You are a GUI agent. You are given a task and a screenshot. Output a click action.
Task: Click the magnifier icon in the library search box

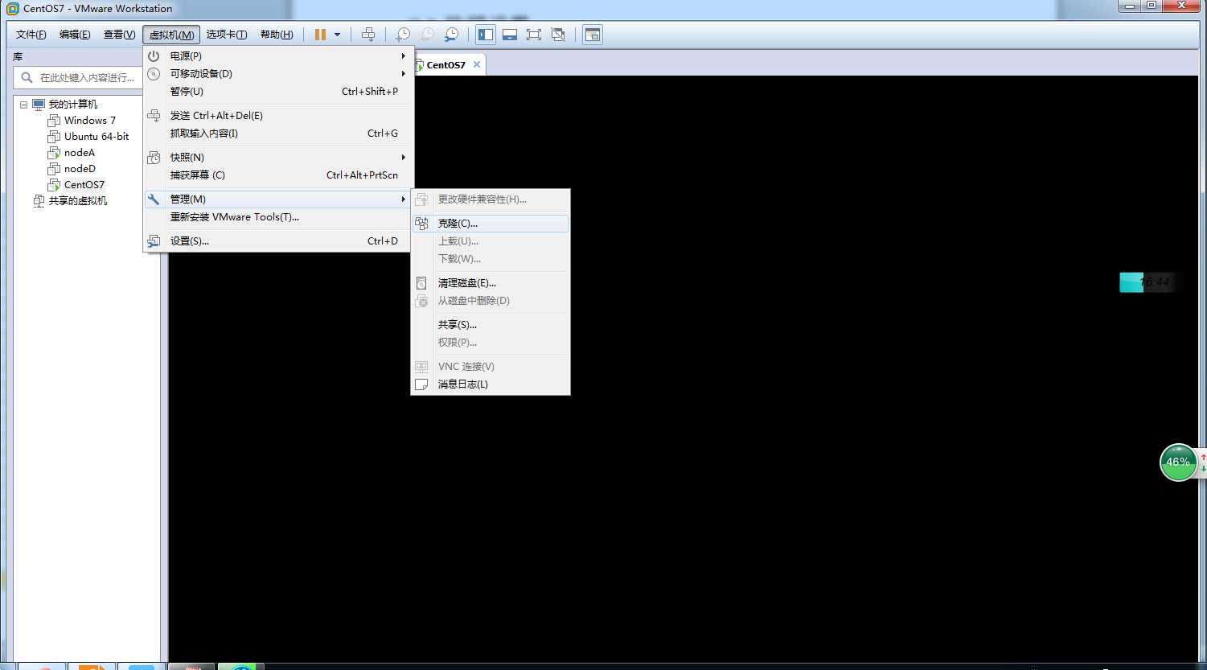pos(27,78)
